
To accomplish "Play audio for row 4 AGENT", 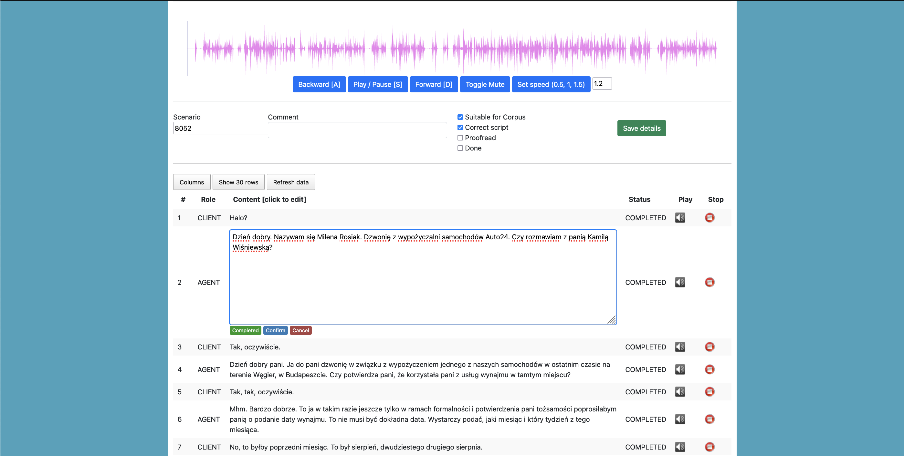I will [x=680, y=369].
